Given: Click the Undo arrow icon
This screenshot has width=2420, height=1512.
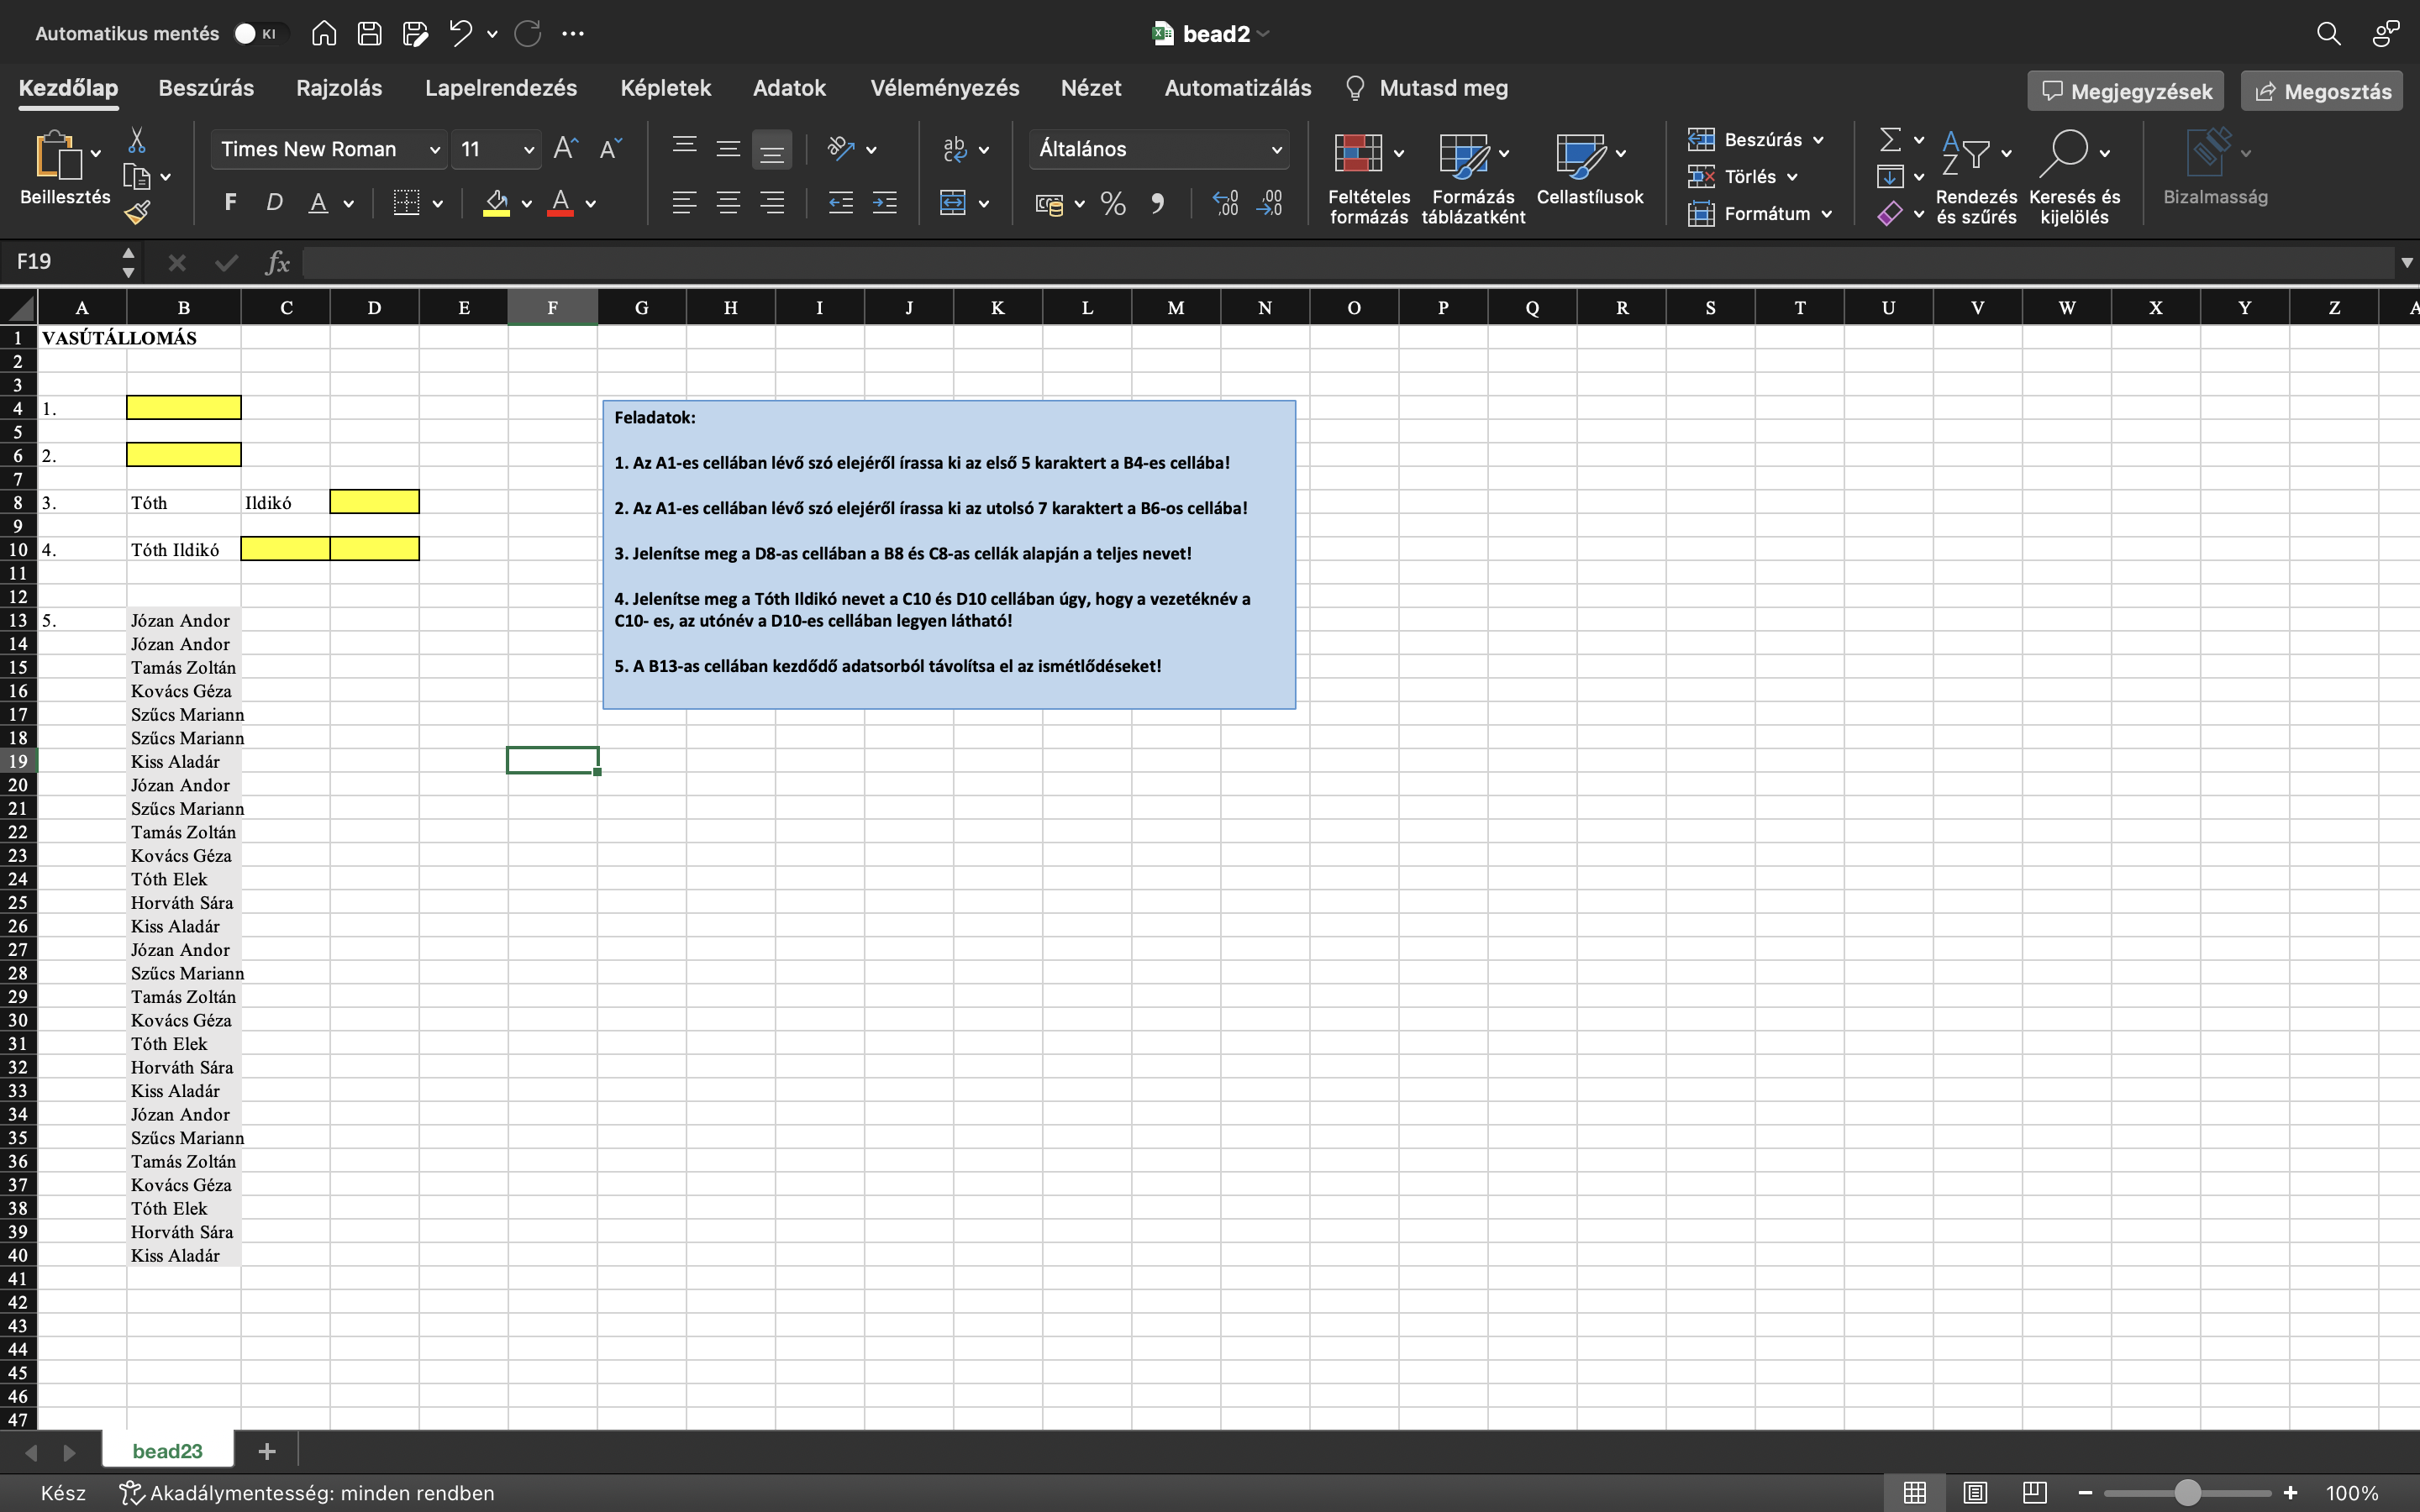Looking at the screenshot, I should click(x=460, y=34).
